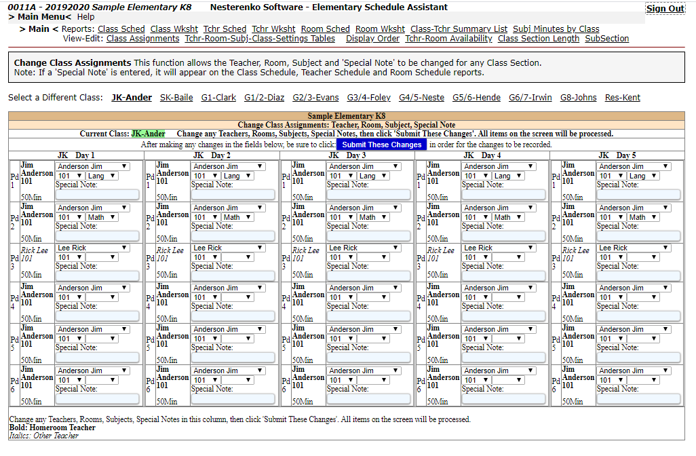696x456 pixels.
Task: Open Subj Minutes by Class report
Action: coord(556,29)
